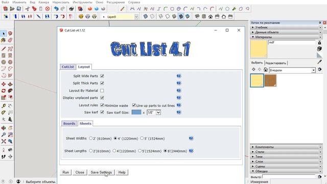Select the Freehand squiggle tool
This screenshot has width=327, height=184.
pyautogui.click(x=10, y=49)
